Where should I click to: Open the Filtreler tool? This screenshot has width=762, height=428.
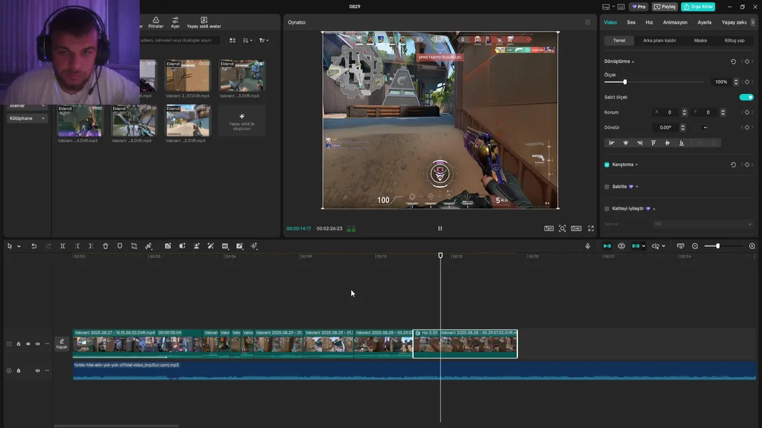pyautogui.click(x=156, y=23)
